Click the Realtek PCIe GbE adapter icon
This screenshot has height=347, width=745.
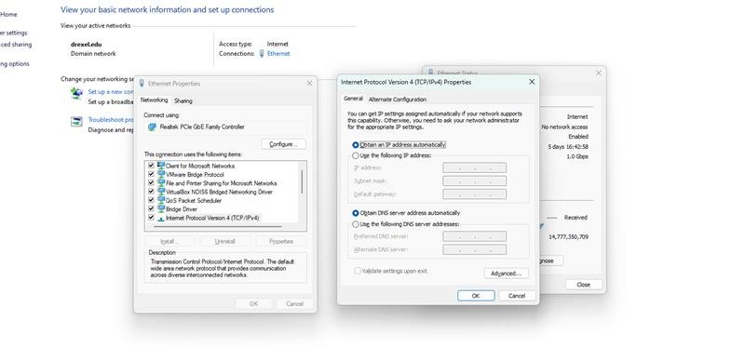(x=152, y=127)
